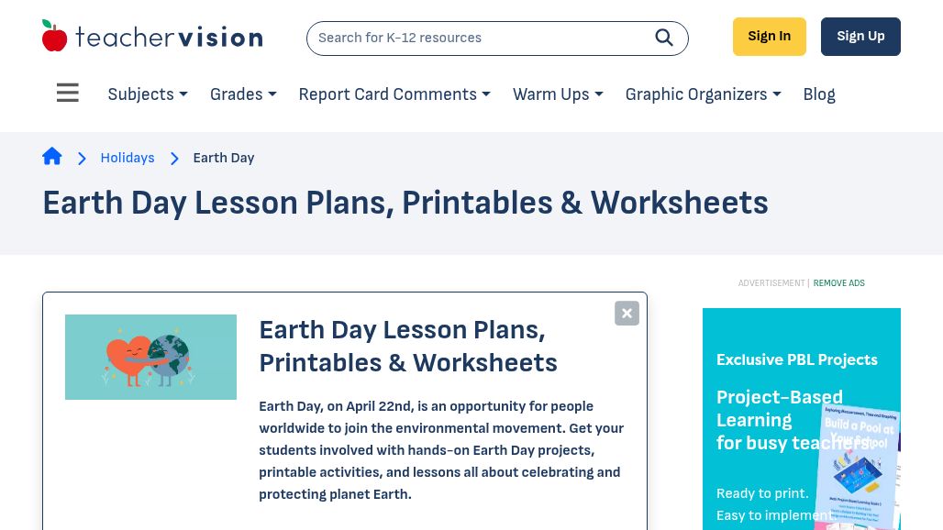Expand the Grades dropdown
This screenshot has height=530, width=943.
pos(243,94)
